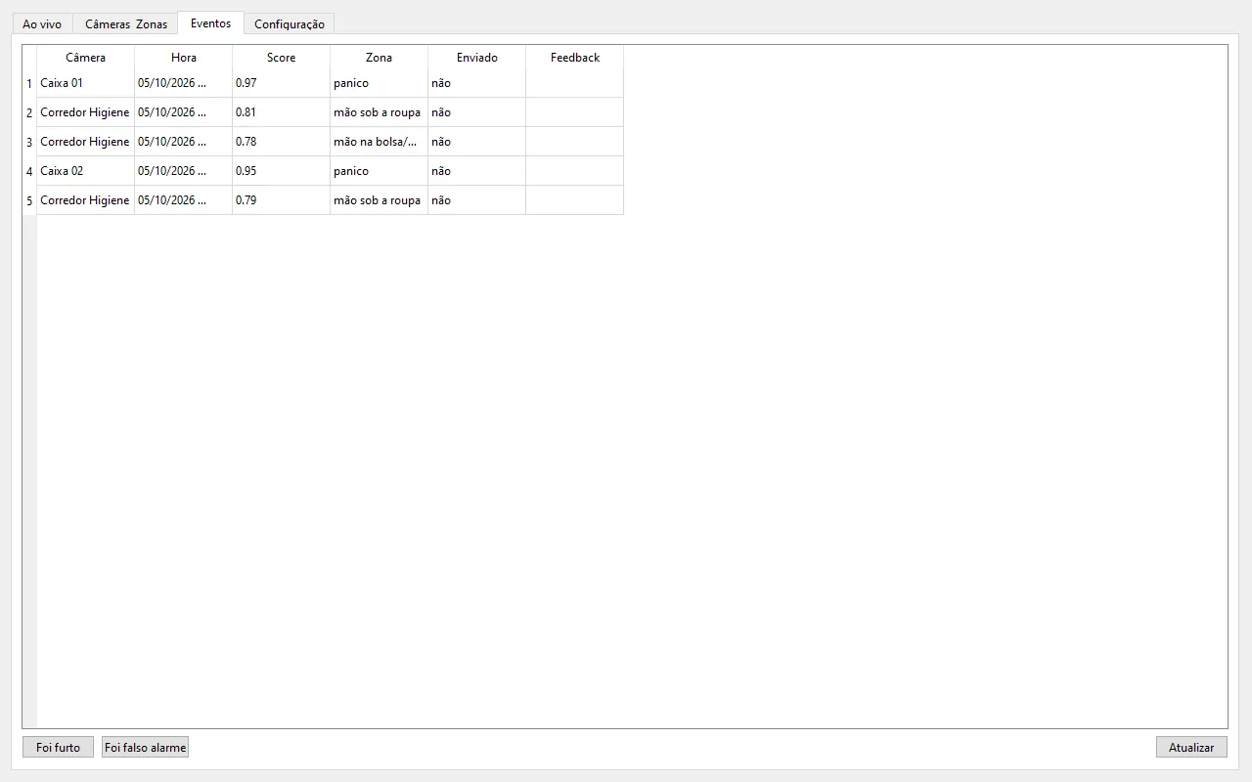Click Corredor Higiene in the 0.81 score row

(85, 112)
